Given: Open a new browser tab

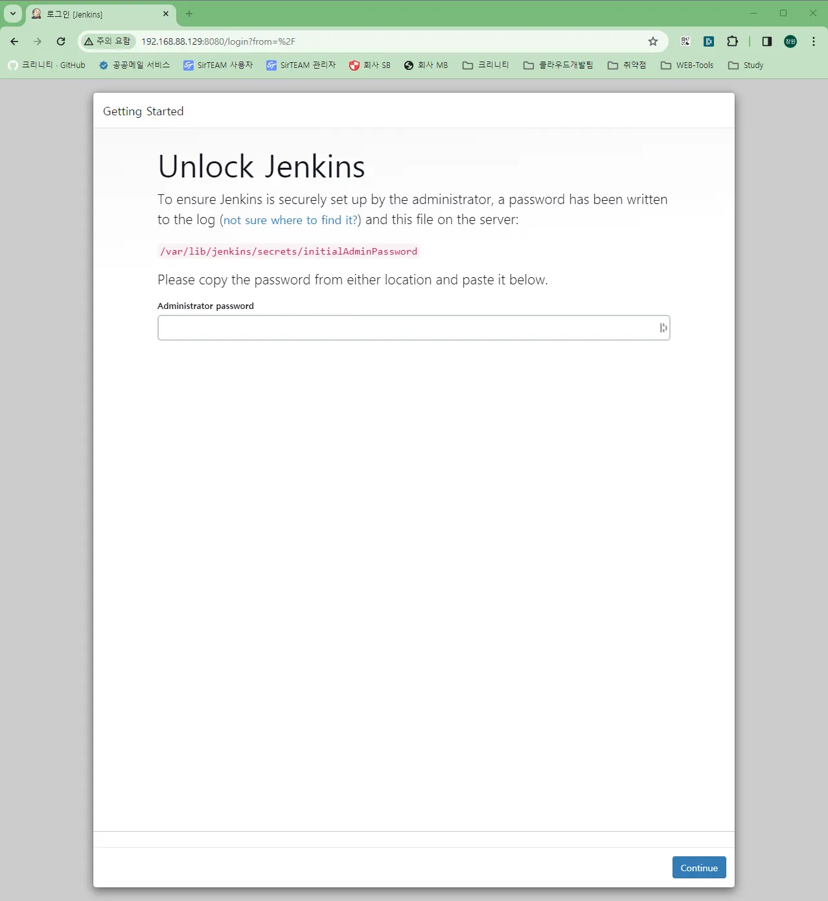Looking at the screenshot, I should coord(189,14).
